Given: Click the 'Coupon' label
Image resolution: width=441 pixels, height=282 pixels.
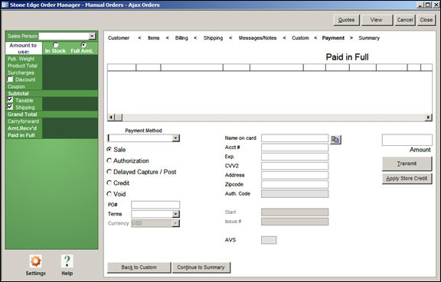Looking at the screenshot, I should tap(16, 86).
